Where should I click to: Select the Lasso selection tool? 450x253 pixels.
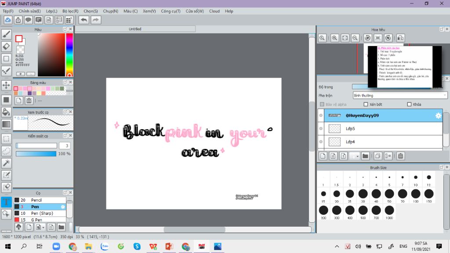(x=6, y=151)
